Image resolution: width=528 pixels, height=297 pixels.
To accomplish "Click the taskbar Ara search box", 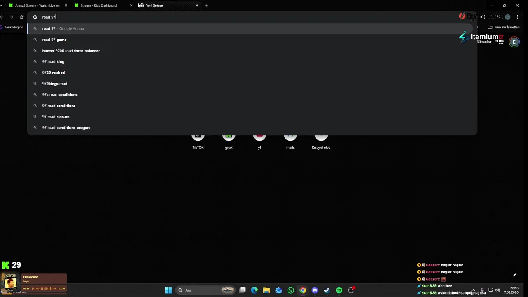I will tap(206, 290).
